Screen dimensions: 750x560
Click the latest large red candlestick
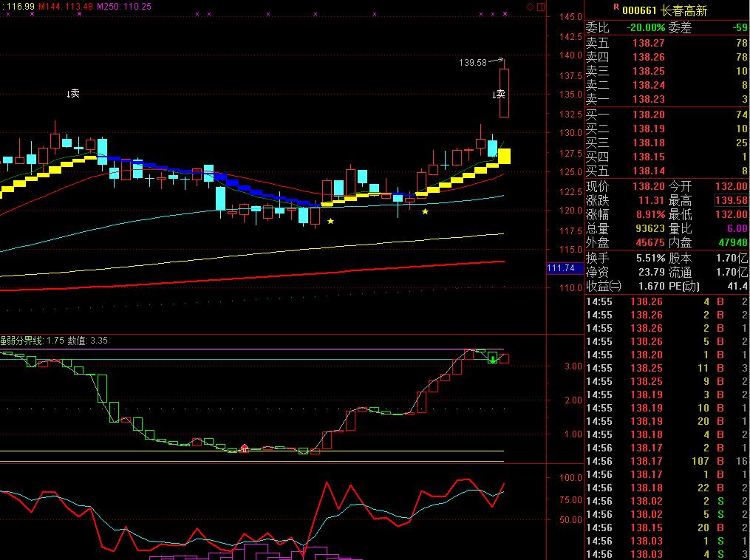pos(504,93)
